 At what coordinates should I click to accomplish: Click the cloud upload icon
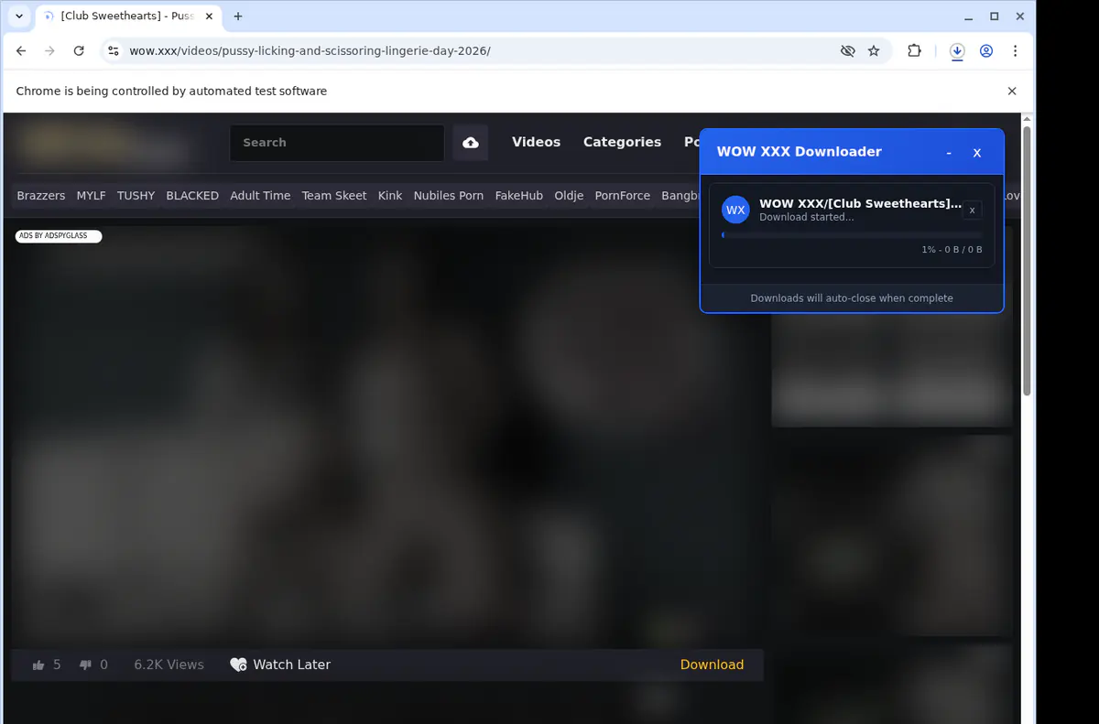[471, 143]
